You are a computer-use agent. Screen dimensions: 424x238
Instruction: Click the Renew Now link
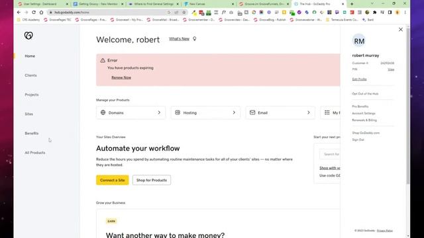pos(121,77)
